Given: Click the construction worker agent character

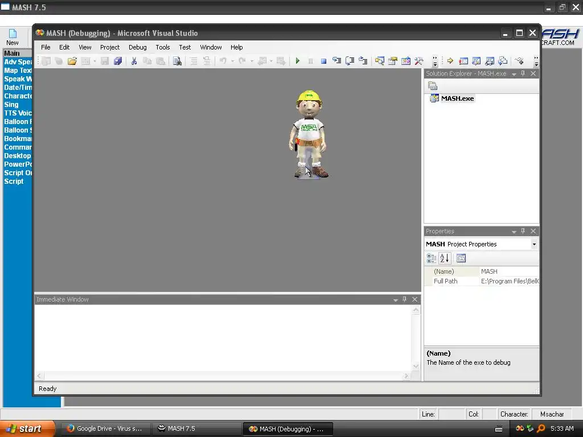Looking at the screenshot, I should tap(309, 134).
